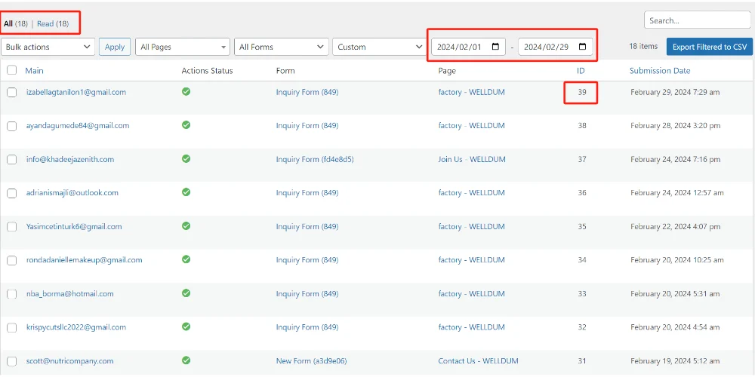This screenshot has height=377, width=755.
Task: Sort by Submission Date column header
Action: (x=660, y=71)
